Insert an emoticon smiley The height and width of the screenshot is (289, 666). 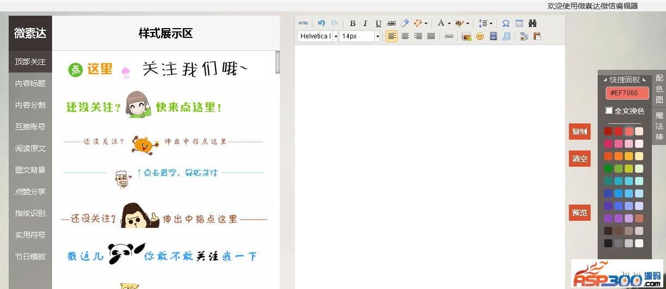coord(479,36)
